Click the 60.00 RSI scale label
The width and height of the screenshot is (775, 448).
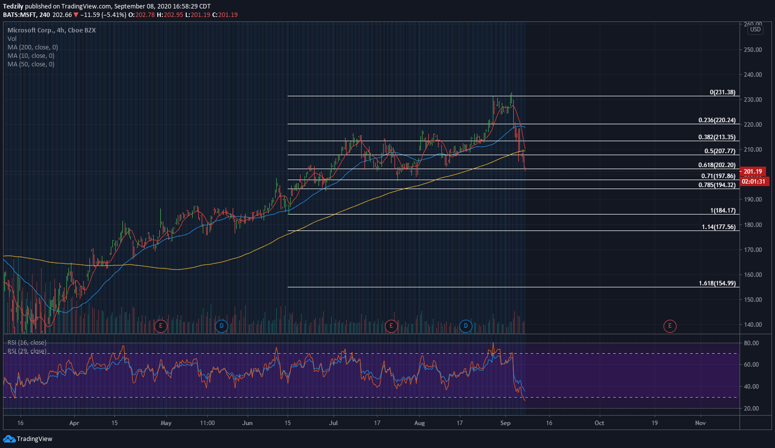pos(752,365)
